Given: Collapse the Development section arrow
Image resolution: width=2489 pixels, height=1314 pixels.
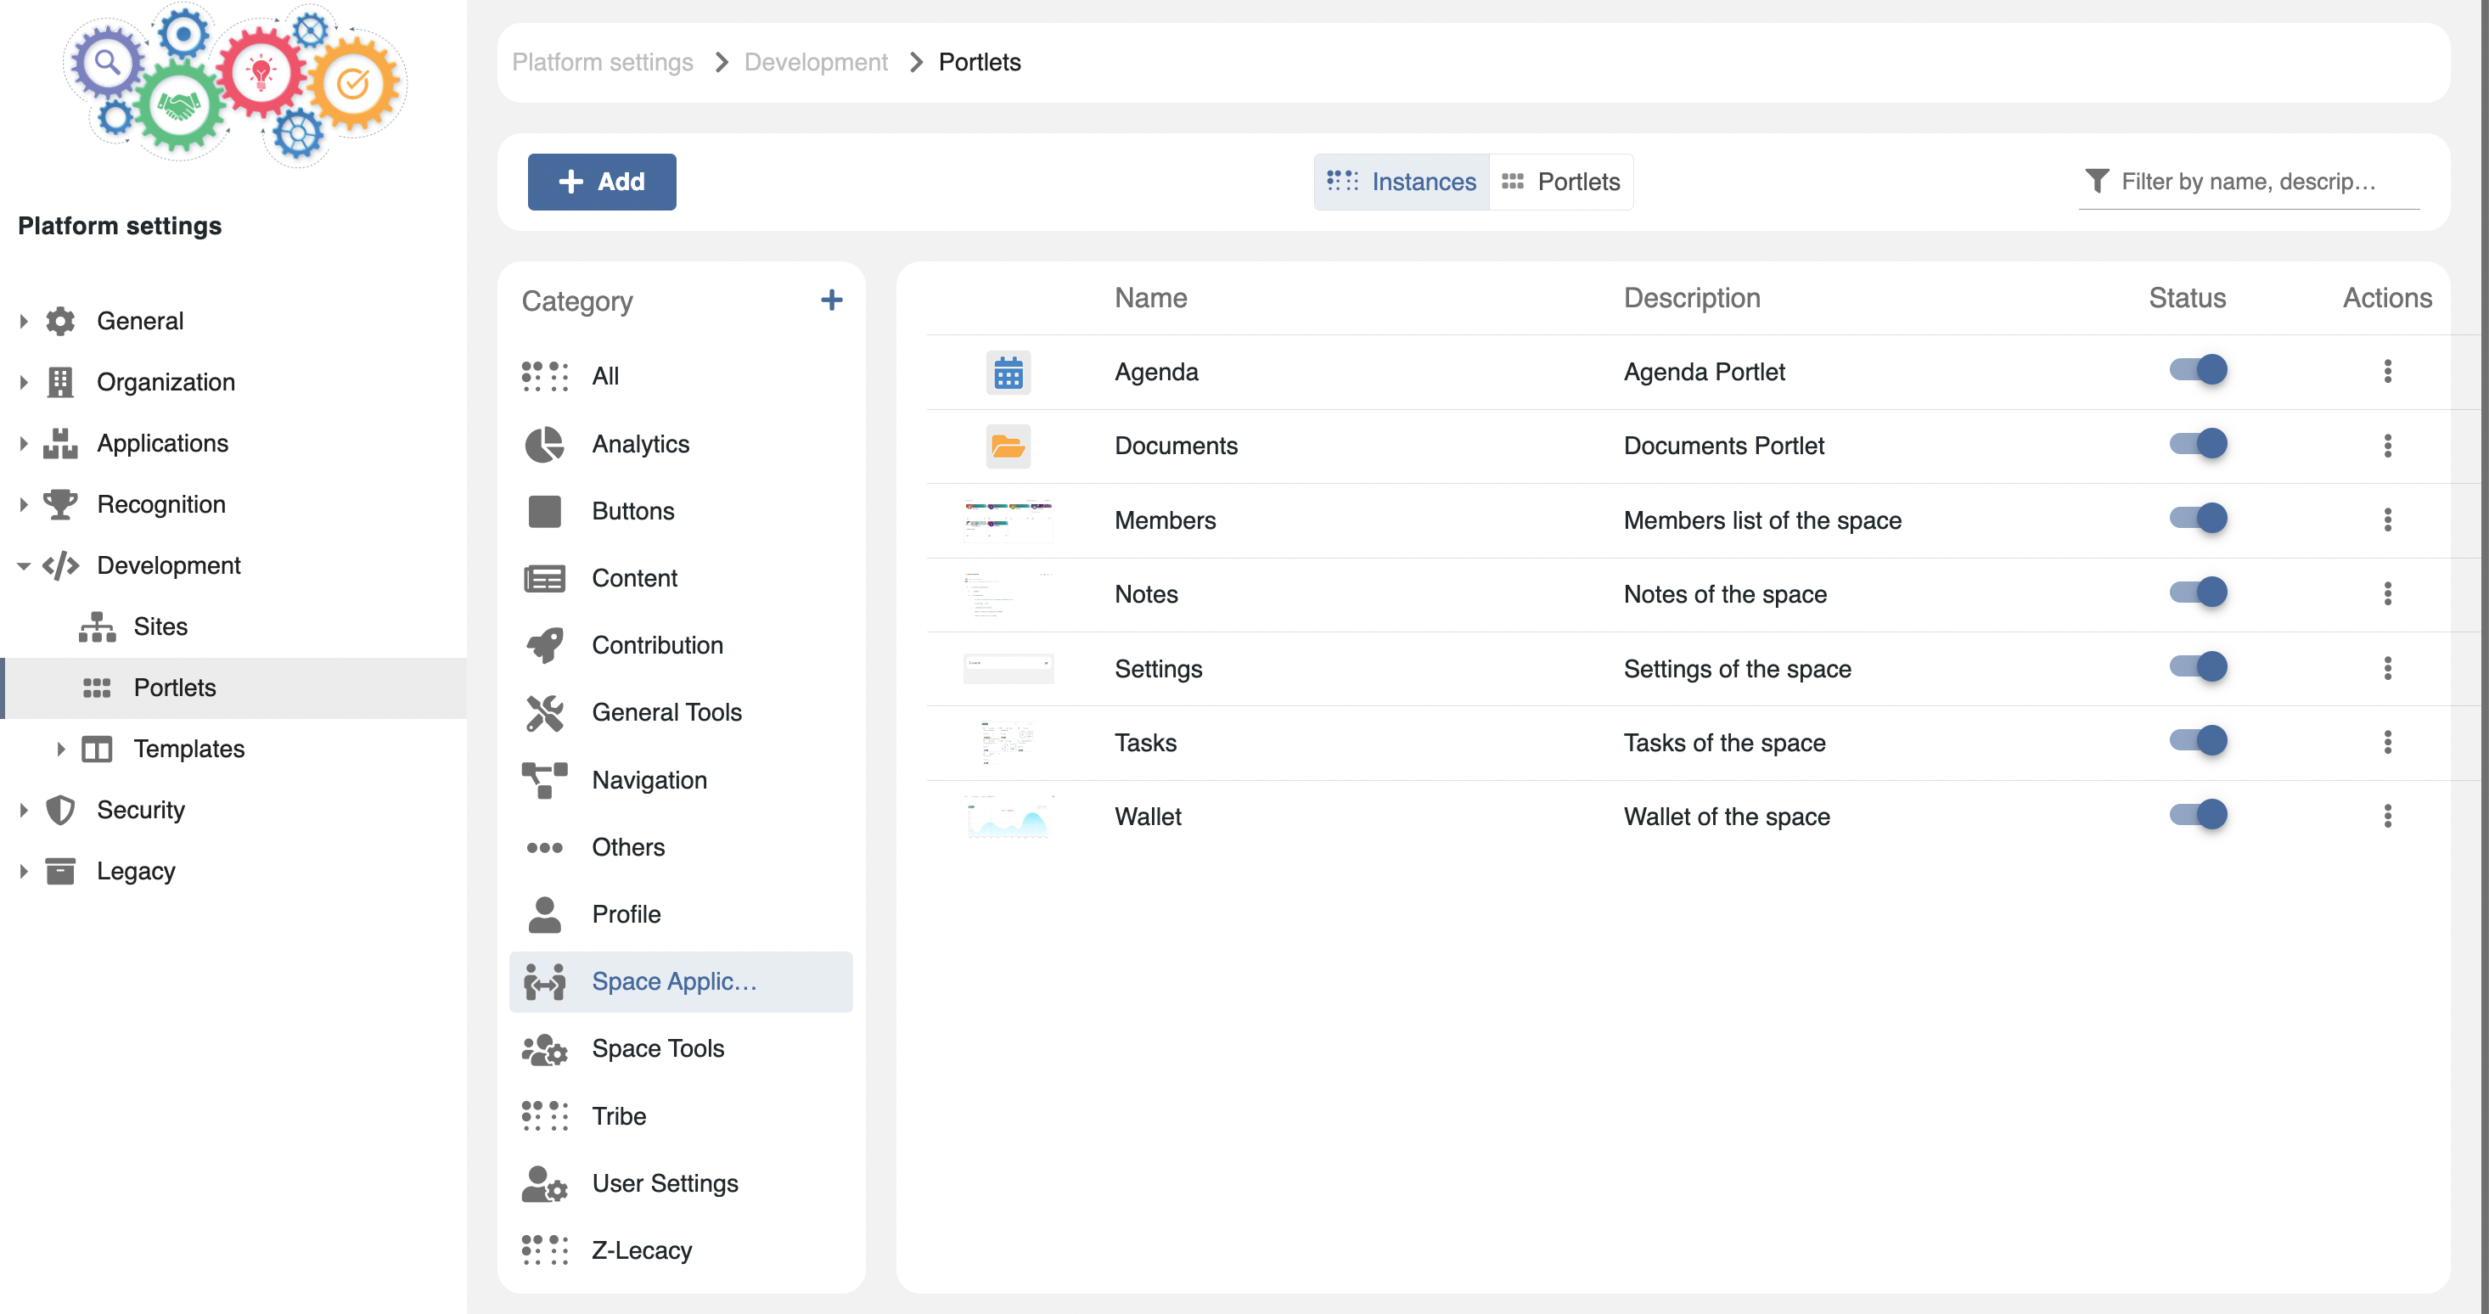Looking at the screenshot, I should coord(23,566).
